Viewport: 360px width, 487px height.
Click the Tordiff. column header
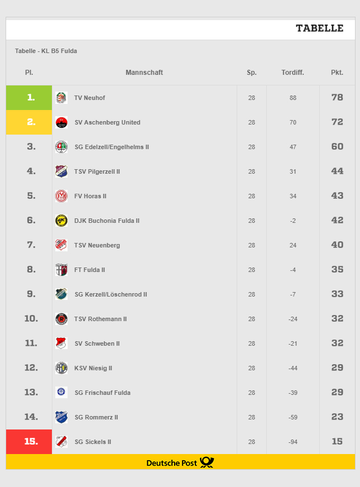tap(292, 73)
